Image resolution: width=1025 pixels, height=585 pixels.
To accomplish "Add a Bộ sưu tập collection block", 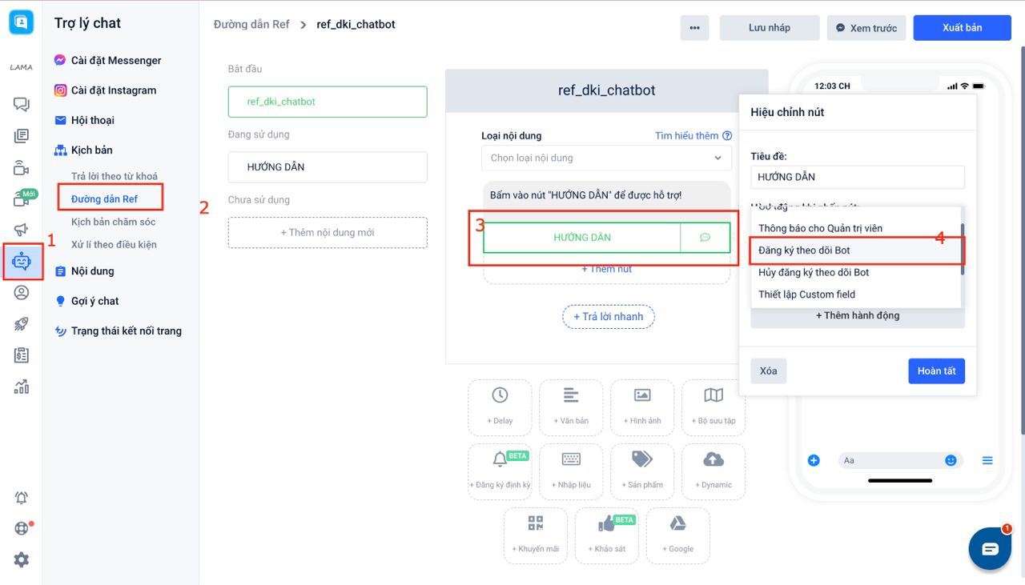I will (713, 407).
